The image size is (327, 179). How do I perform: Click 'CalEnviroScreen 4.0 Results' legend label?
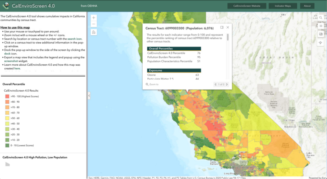click(21, 91)
